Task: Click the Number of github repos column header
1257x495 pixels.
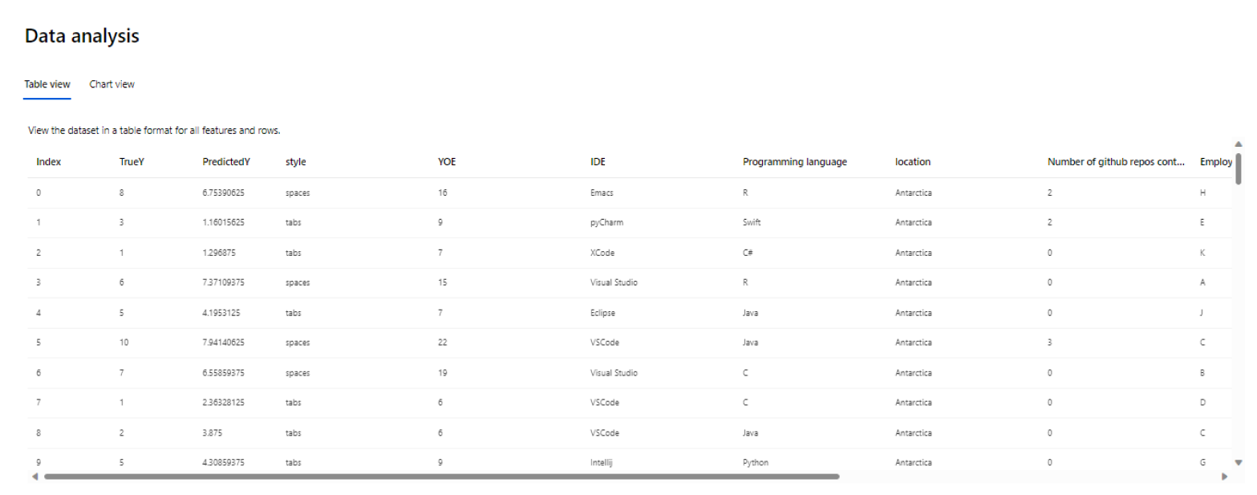Action: pos(1116,162)
